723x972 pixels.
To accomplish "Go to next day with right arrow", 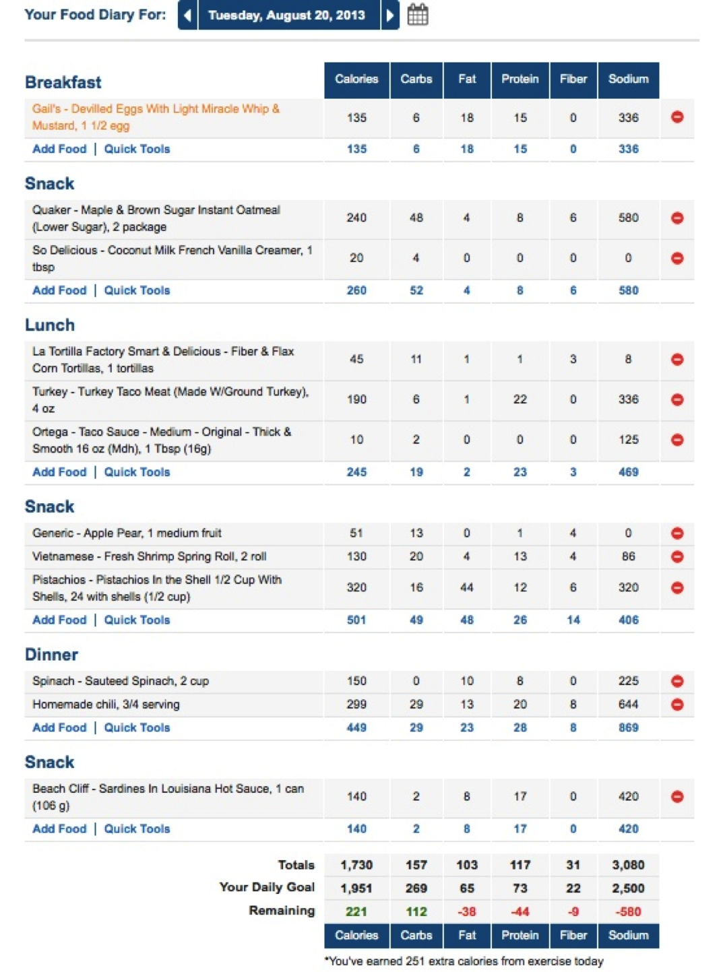I will pyautogui.click(x=390, y=15).
